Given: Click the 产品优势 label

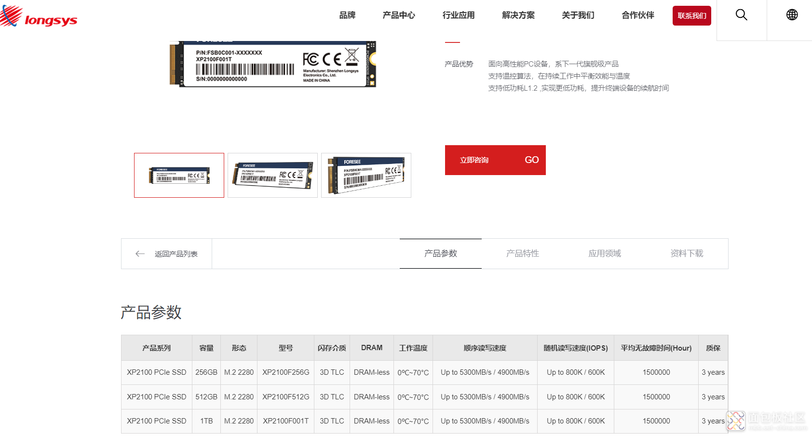Looking at the screenshot, I should 459,64.
